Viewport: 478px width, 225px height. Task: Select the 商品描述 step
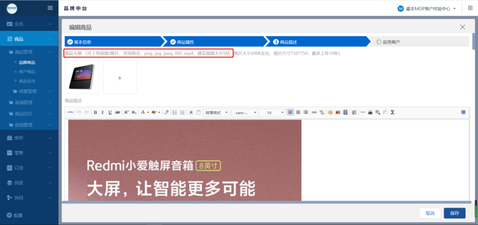click(319, 42)
